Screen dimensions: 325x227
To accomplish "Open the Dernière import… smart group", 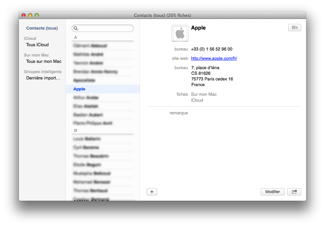I will pos(43,78).
